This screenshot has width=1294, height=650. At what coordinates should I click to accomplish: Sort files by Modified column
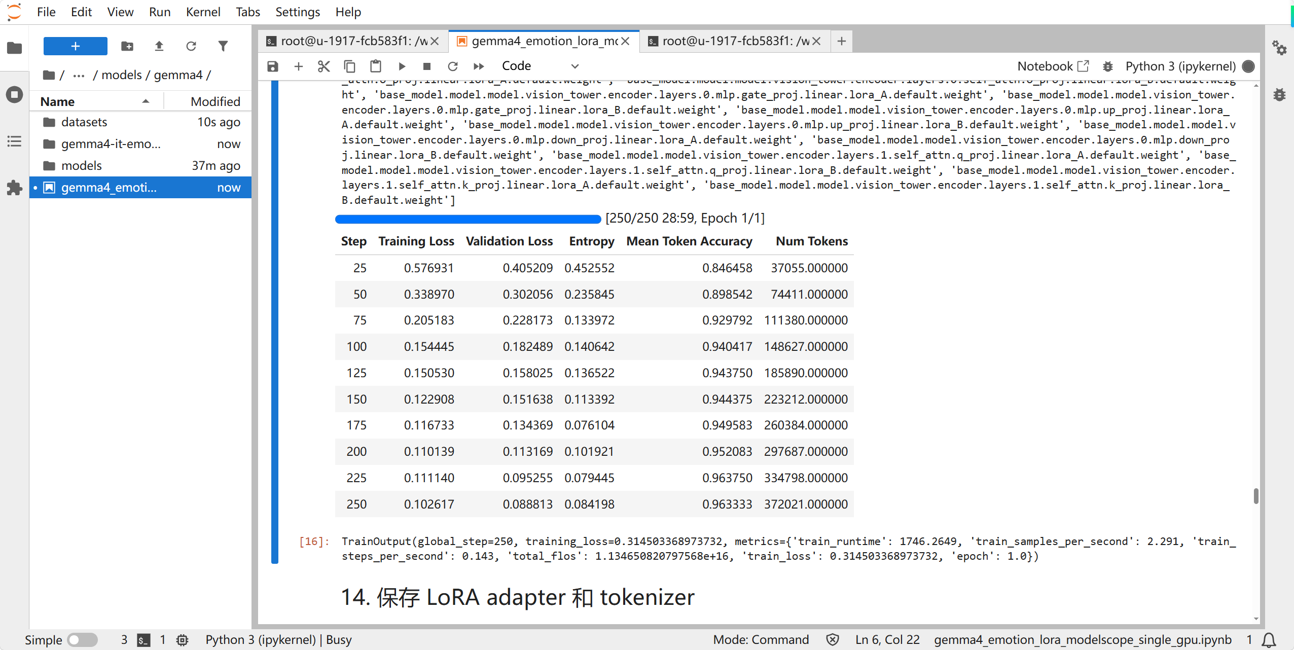pos(208,101)
